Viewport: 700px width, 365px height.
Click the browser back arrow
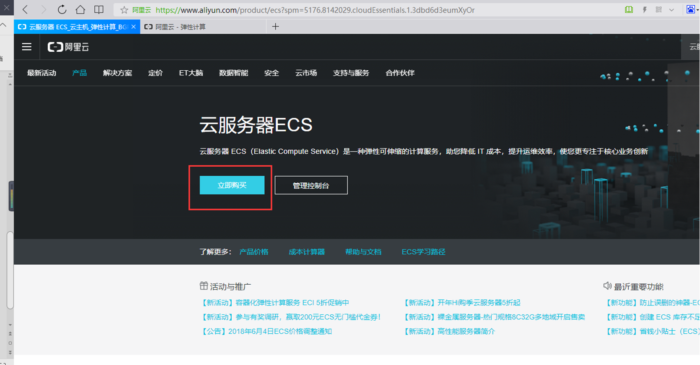tap(25, 10)
